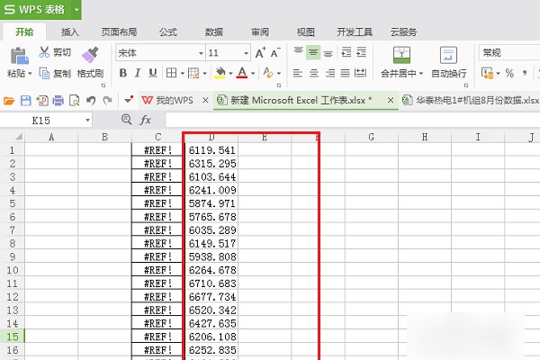Expand the Paste options arrow
Viewport: 540px width, 360px height.
pyautogui.click(x=30, y=74)
